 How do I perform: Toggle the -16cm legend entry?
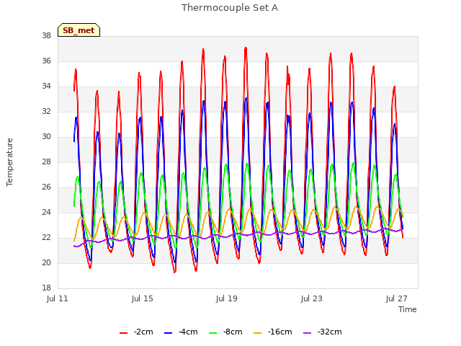coord(272,332)
